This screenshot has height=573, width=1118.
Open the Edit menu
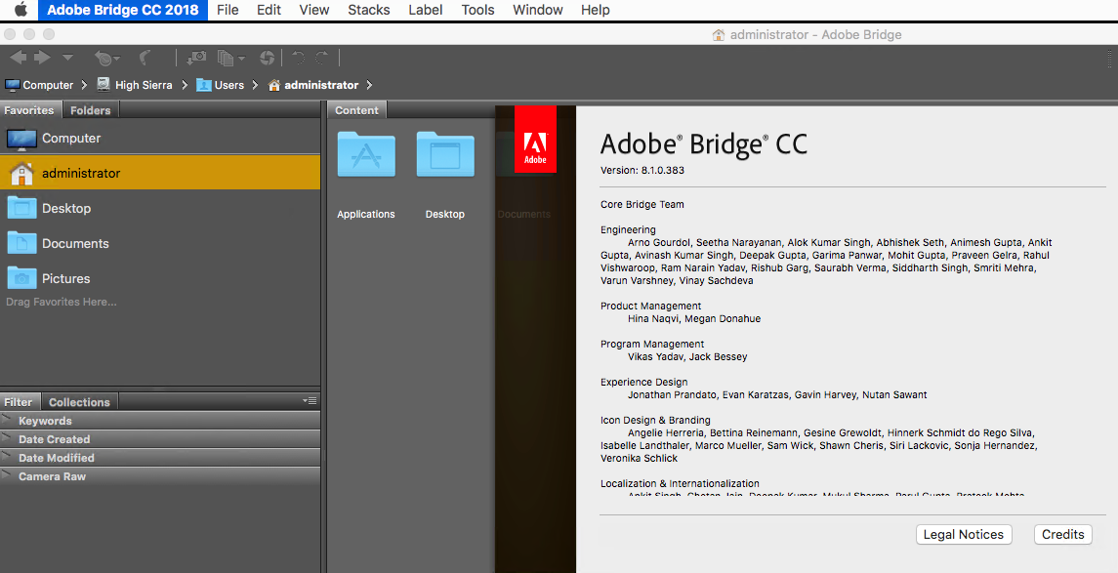click(269, 10)
